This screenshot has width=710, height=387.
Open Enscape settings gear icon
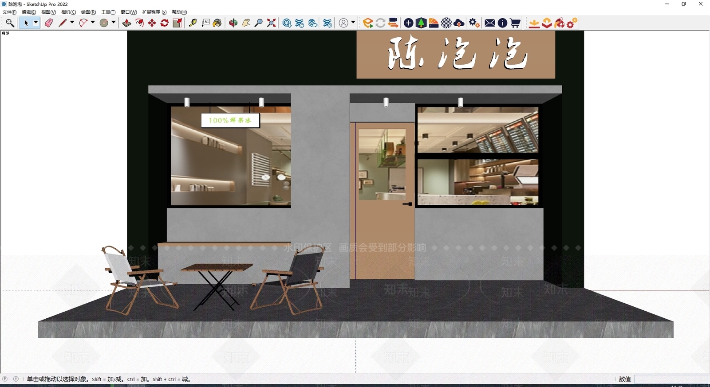coord(474,23)
